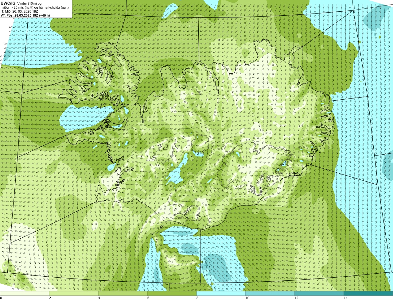Click the legend tick label '6'
The width and height of the screenshot is (393, 300).
click(148, 298)
